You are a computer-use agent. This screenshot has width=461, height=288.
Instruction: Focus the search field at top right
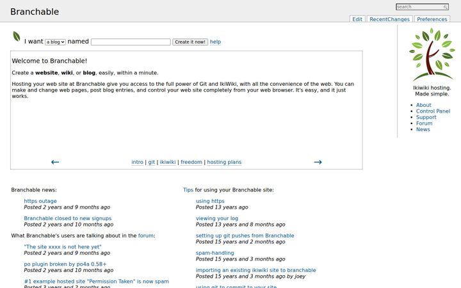point(422,7)
